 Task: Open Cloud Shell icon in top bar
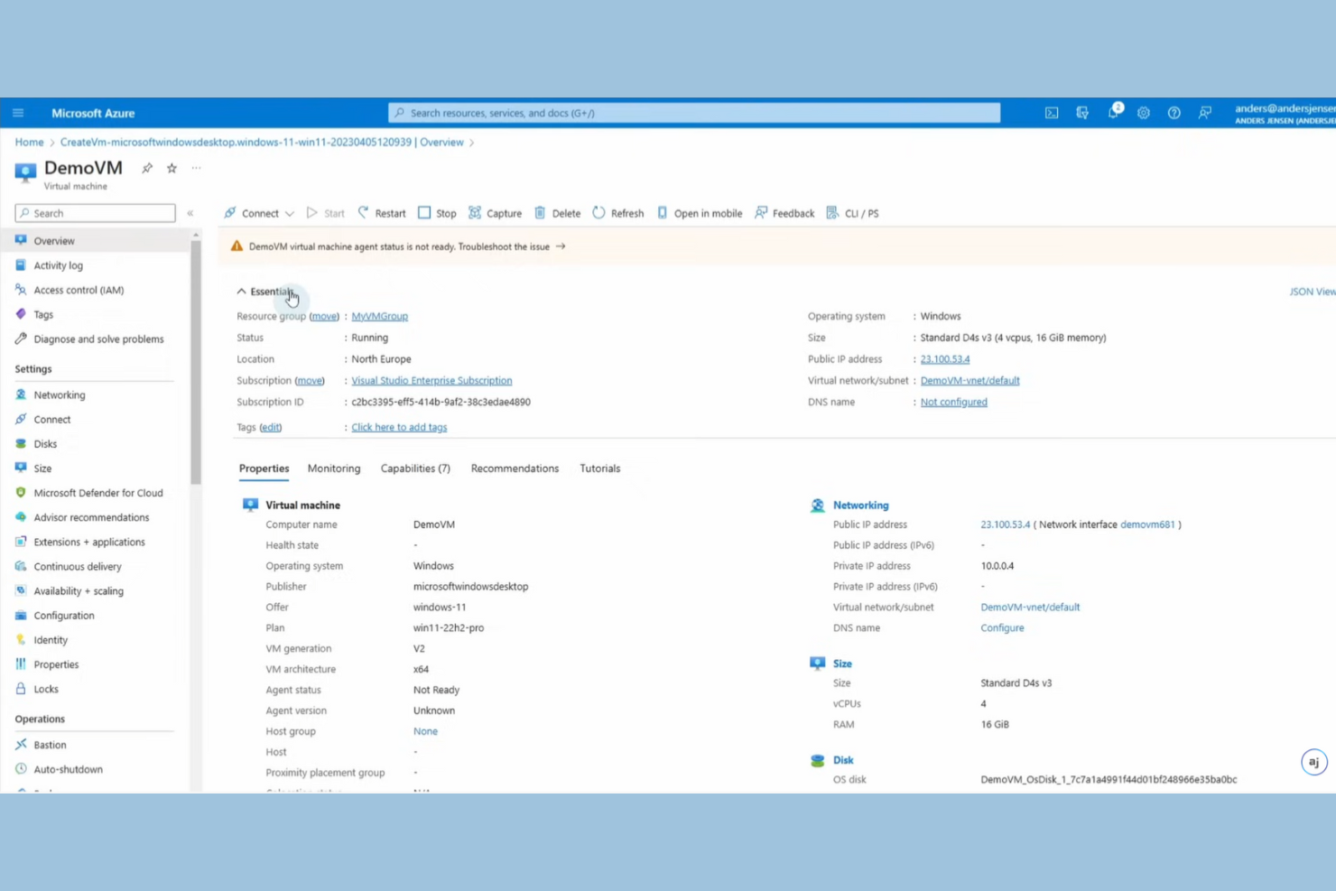(x=1052, y=113)
